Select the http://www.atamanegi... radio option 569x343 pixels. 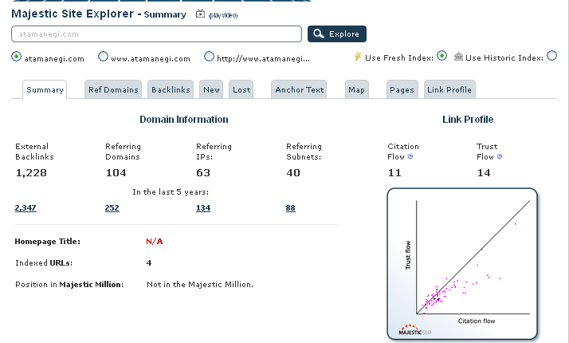pyautogui.click(x=209, y=57)
